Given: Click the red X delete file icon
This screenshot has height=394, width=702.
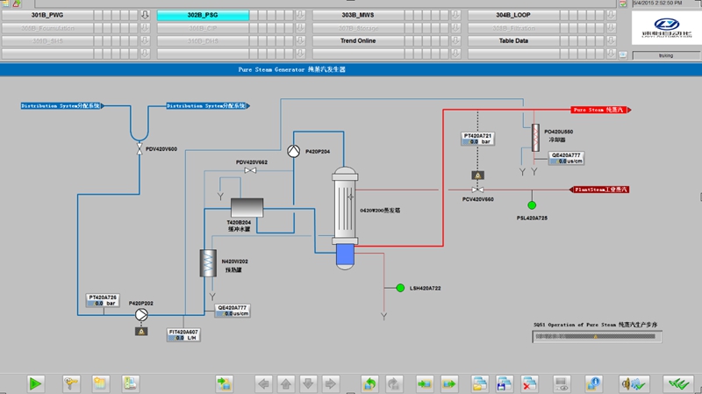Looking at the screenshot, I should point(529,383).
